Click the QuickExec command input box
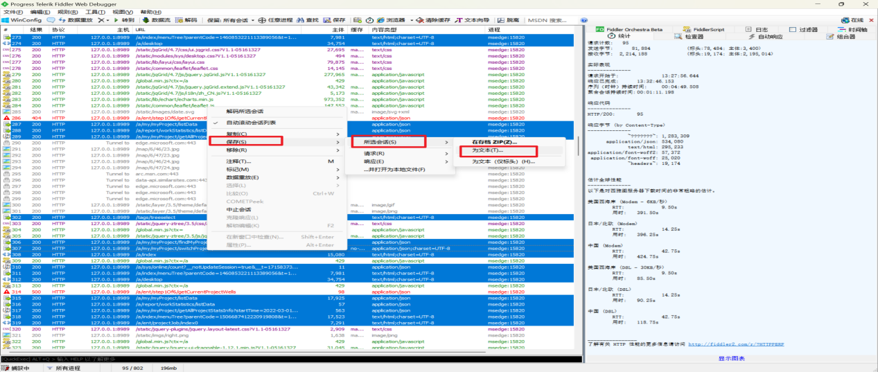The width and height of the screenshot is (878, 372). coord(290,359)
